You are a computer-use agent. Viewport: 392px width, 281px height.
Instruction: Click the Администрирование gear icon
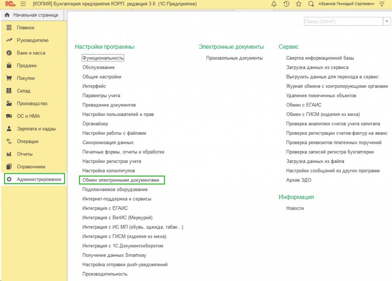tap(9, 179)
